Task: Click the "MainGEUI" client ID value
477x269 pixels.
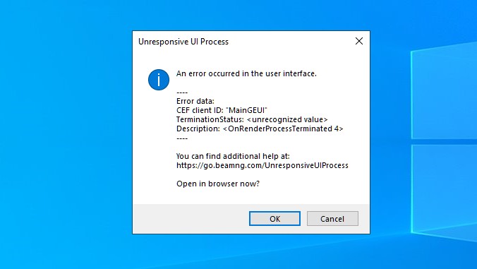Action: coord(247,110)
